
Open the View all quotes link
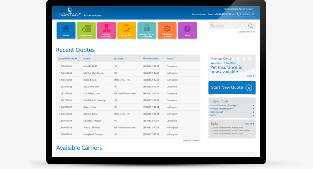pos(192,140)
